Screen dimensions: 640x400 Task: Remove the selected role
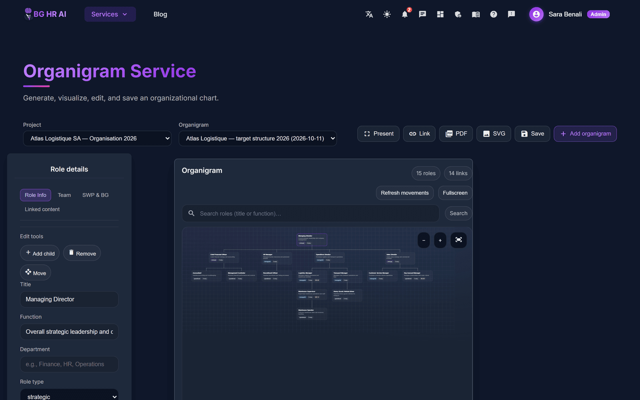[x=82, y=253]
